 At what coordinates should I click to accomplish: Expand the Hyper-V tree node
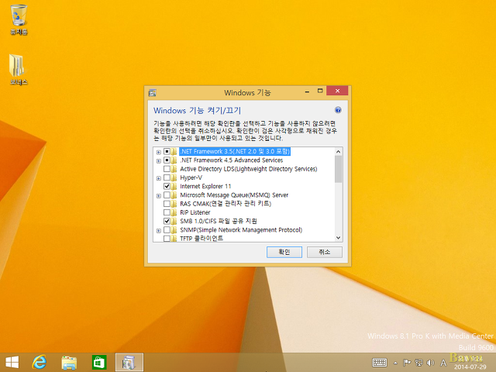coord(158,178)
